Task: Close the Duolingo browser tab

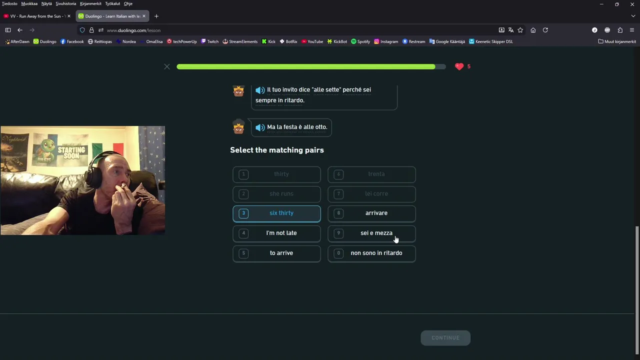Action: point(144,16)
